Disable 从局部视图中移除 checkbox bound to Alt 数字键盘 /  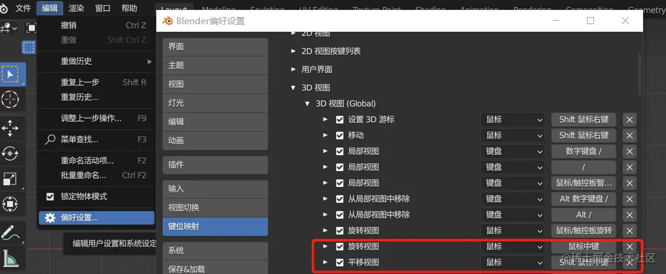339,199
